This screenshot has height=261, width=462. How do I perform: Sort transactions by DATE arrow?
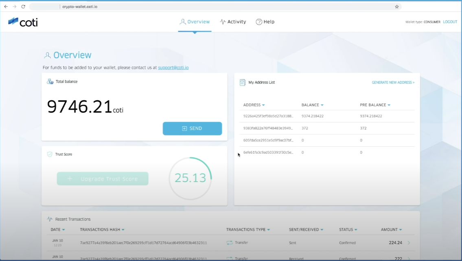(x=63, y=230)
